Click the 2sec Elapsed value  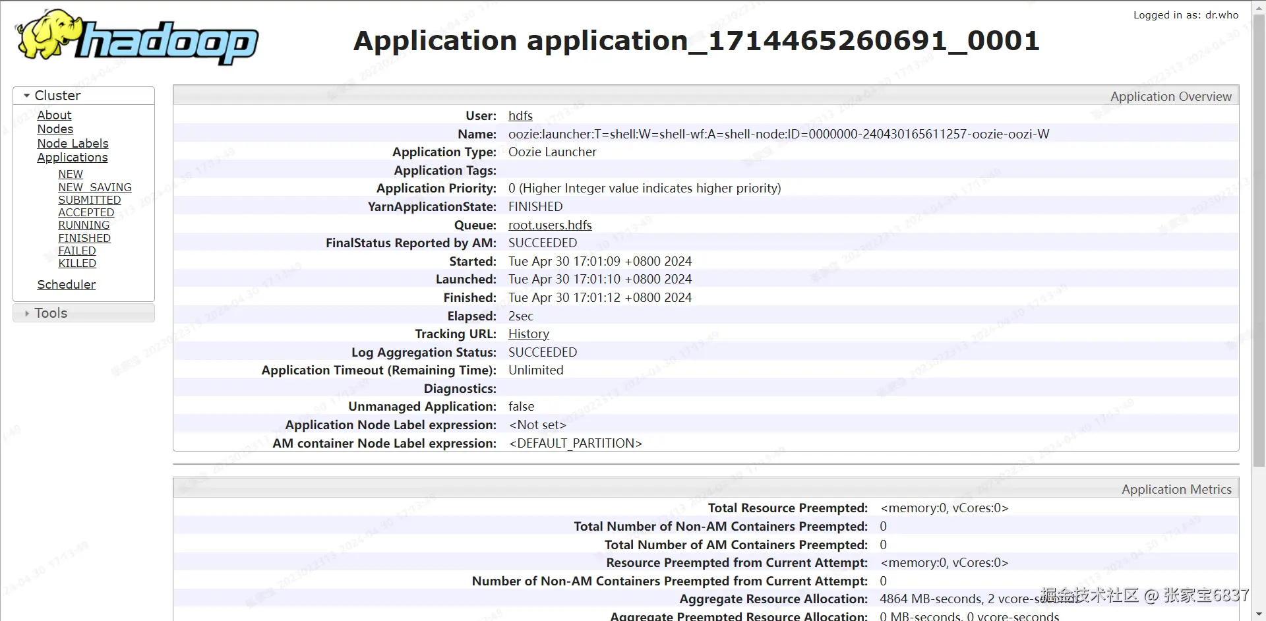[521, 316]
